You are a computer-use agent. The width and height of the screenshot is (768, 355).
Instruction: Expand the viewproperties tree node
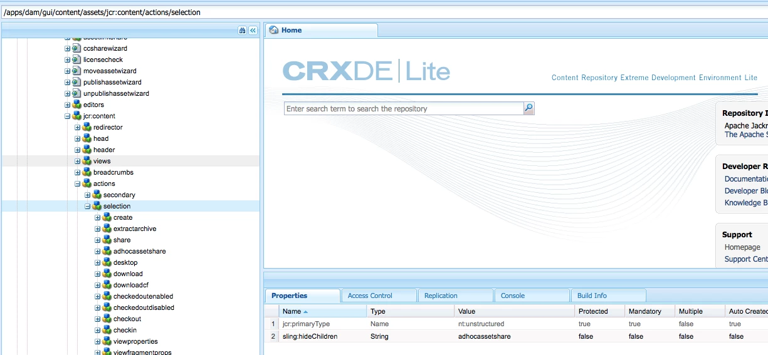[98, 341]
